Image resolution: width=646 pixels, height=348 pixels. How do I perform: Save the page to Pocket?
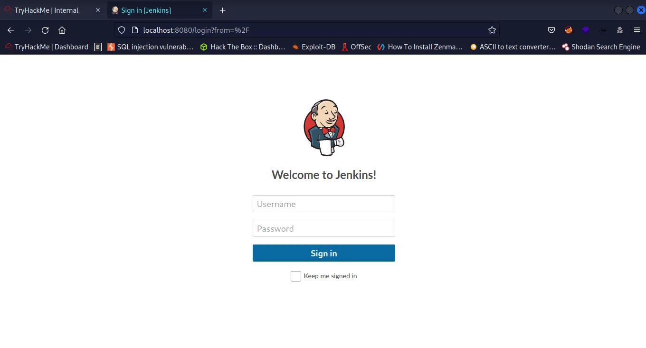551,29
